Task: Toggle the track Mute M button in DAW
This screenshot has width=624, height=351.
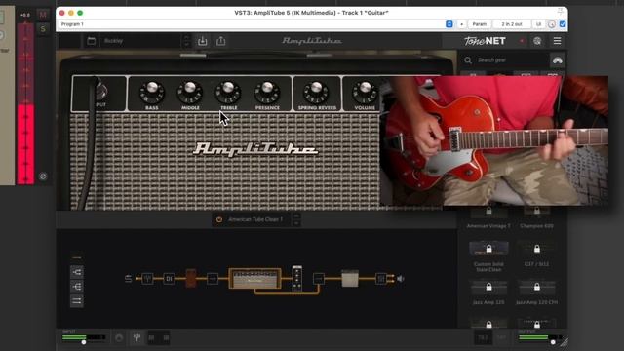Action: coord(43,15)
